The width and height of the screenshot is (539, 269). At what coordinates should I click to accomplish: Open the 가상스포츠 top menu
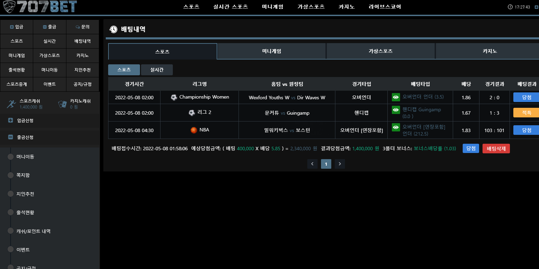pyautogui.click(x=311, y=7)
